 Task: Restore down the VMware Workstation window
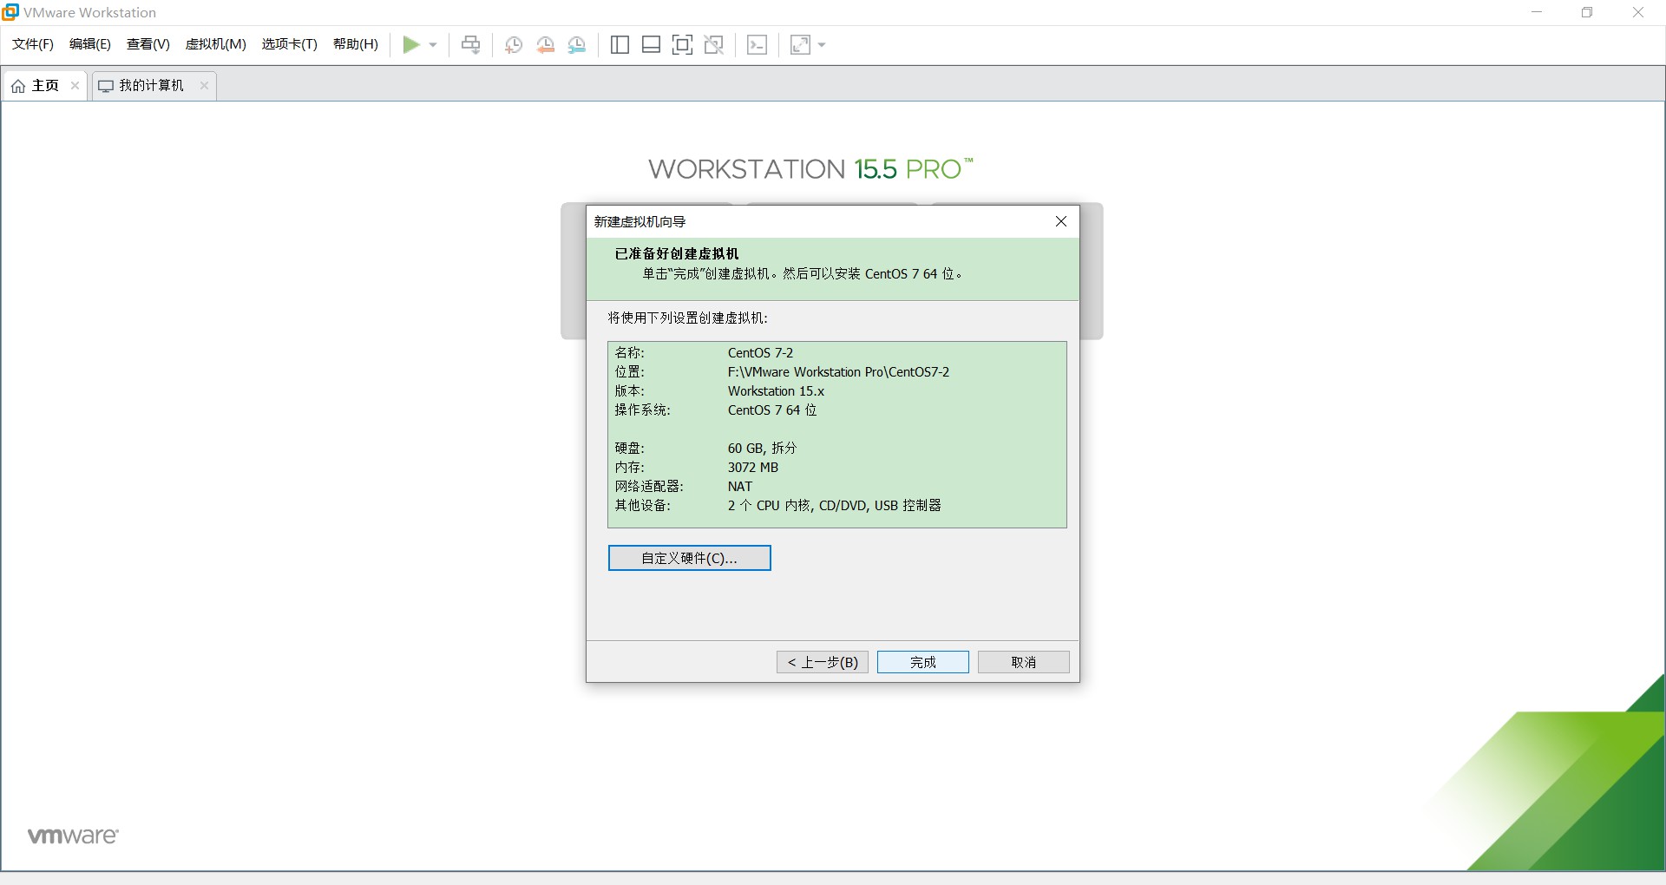pos(1587,12)
